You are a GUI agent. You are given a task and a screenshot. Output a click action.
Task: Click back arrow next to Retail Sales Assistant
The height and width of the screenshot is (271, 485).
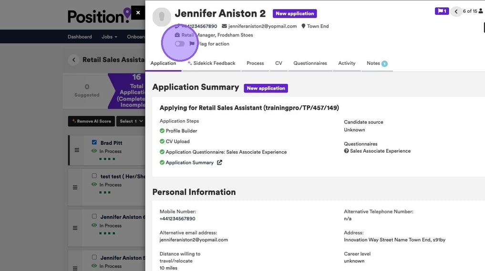(73, 60)
